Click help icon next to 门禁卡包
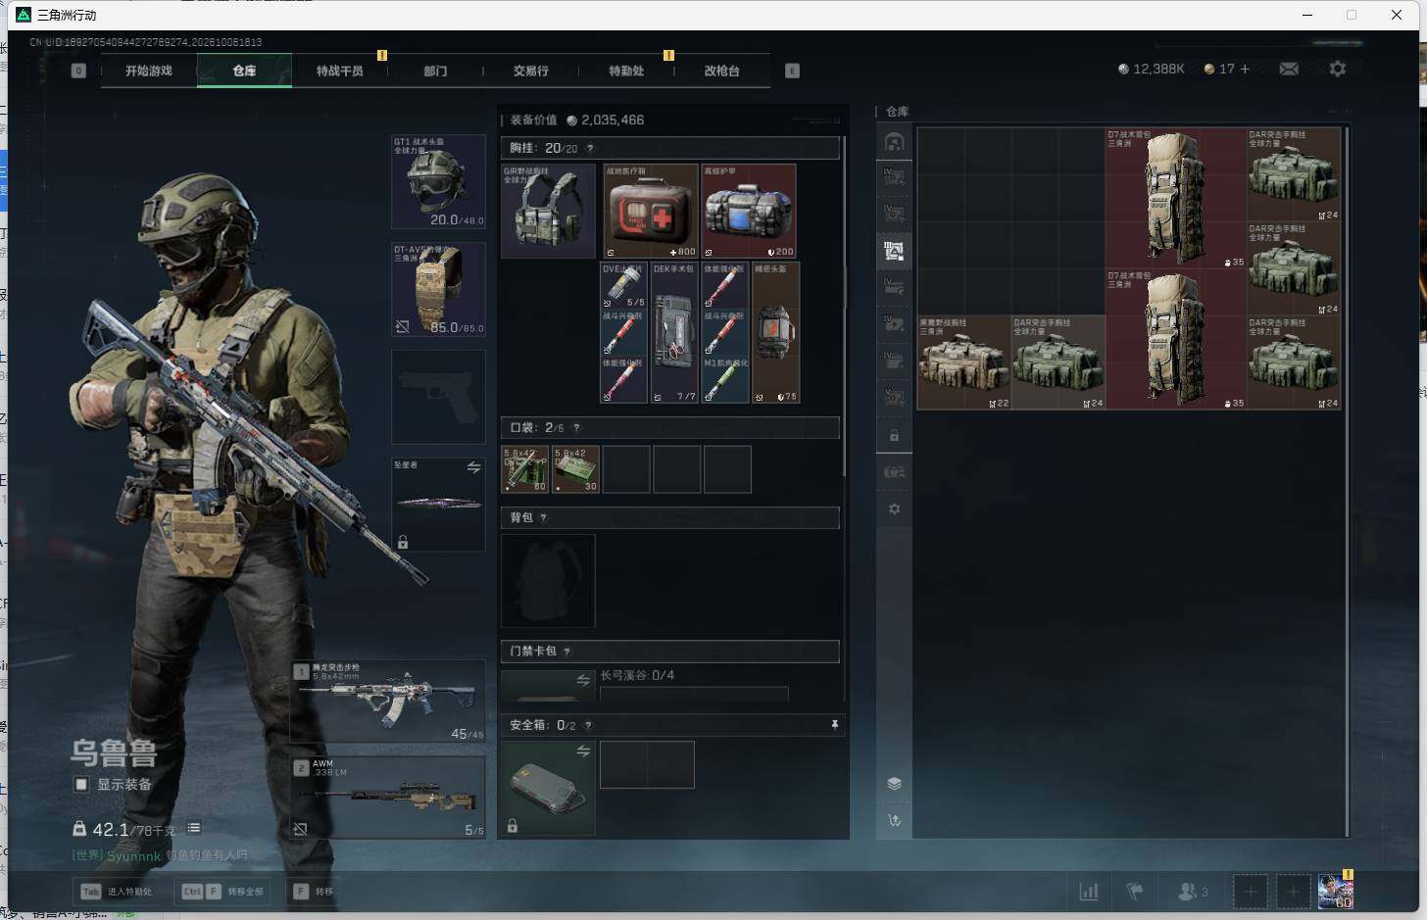1427x920 pixels. pyautogui.click(x=566, y=652)
